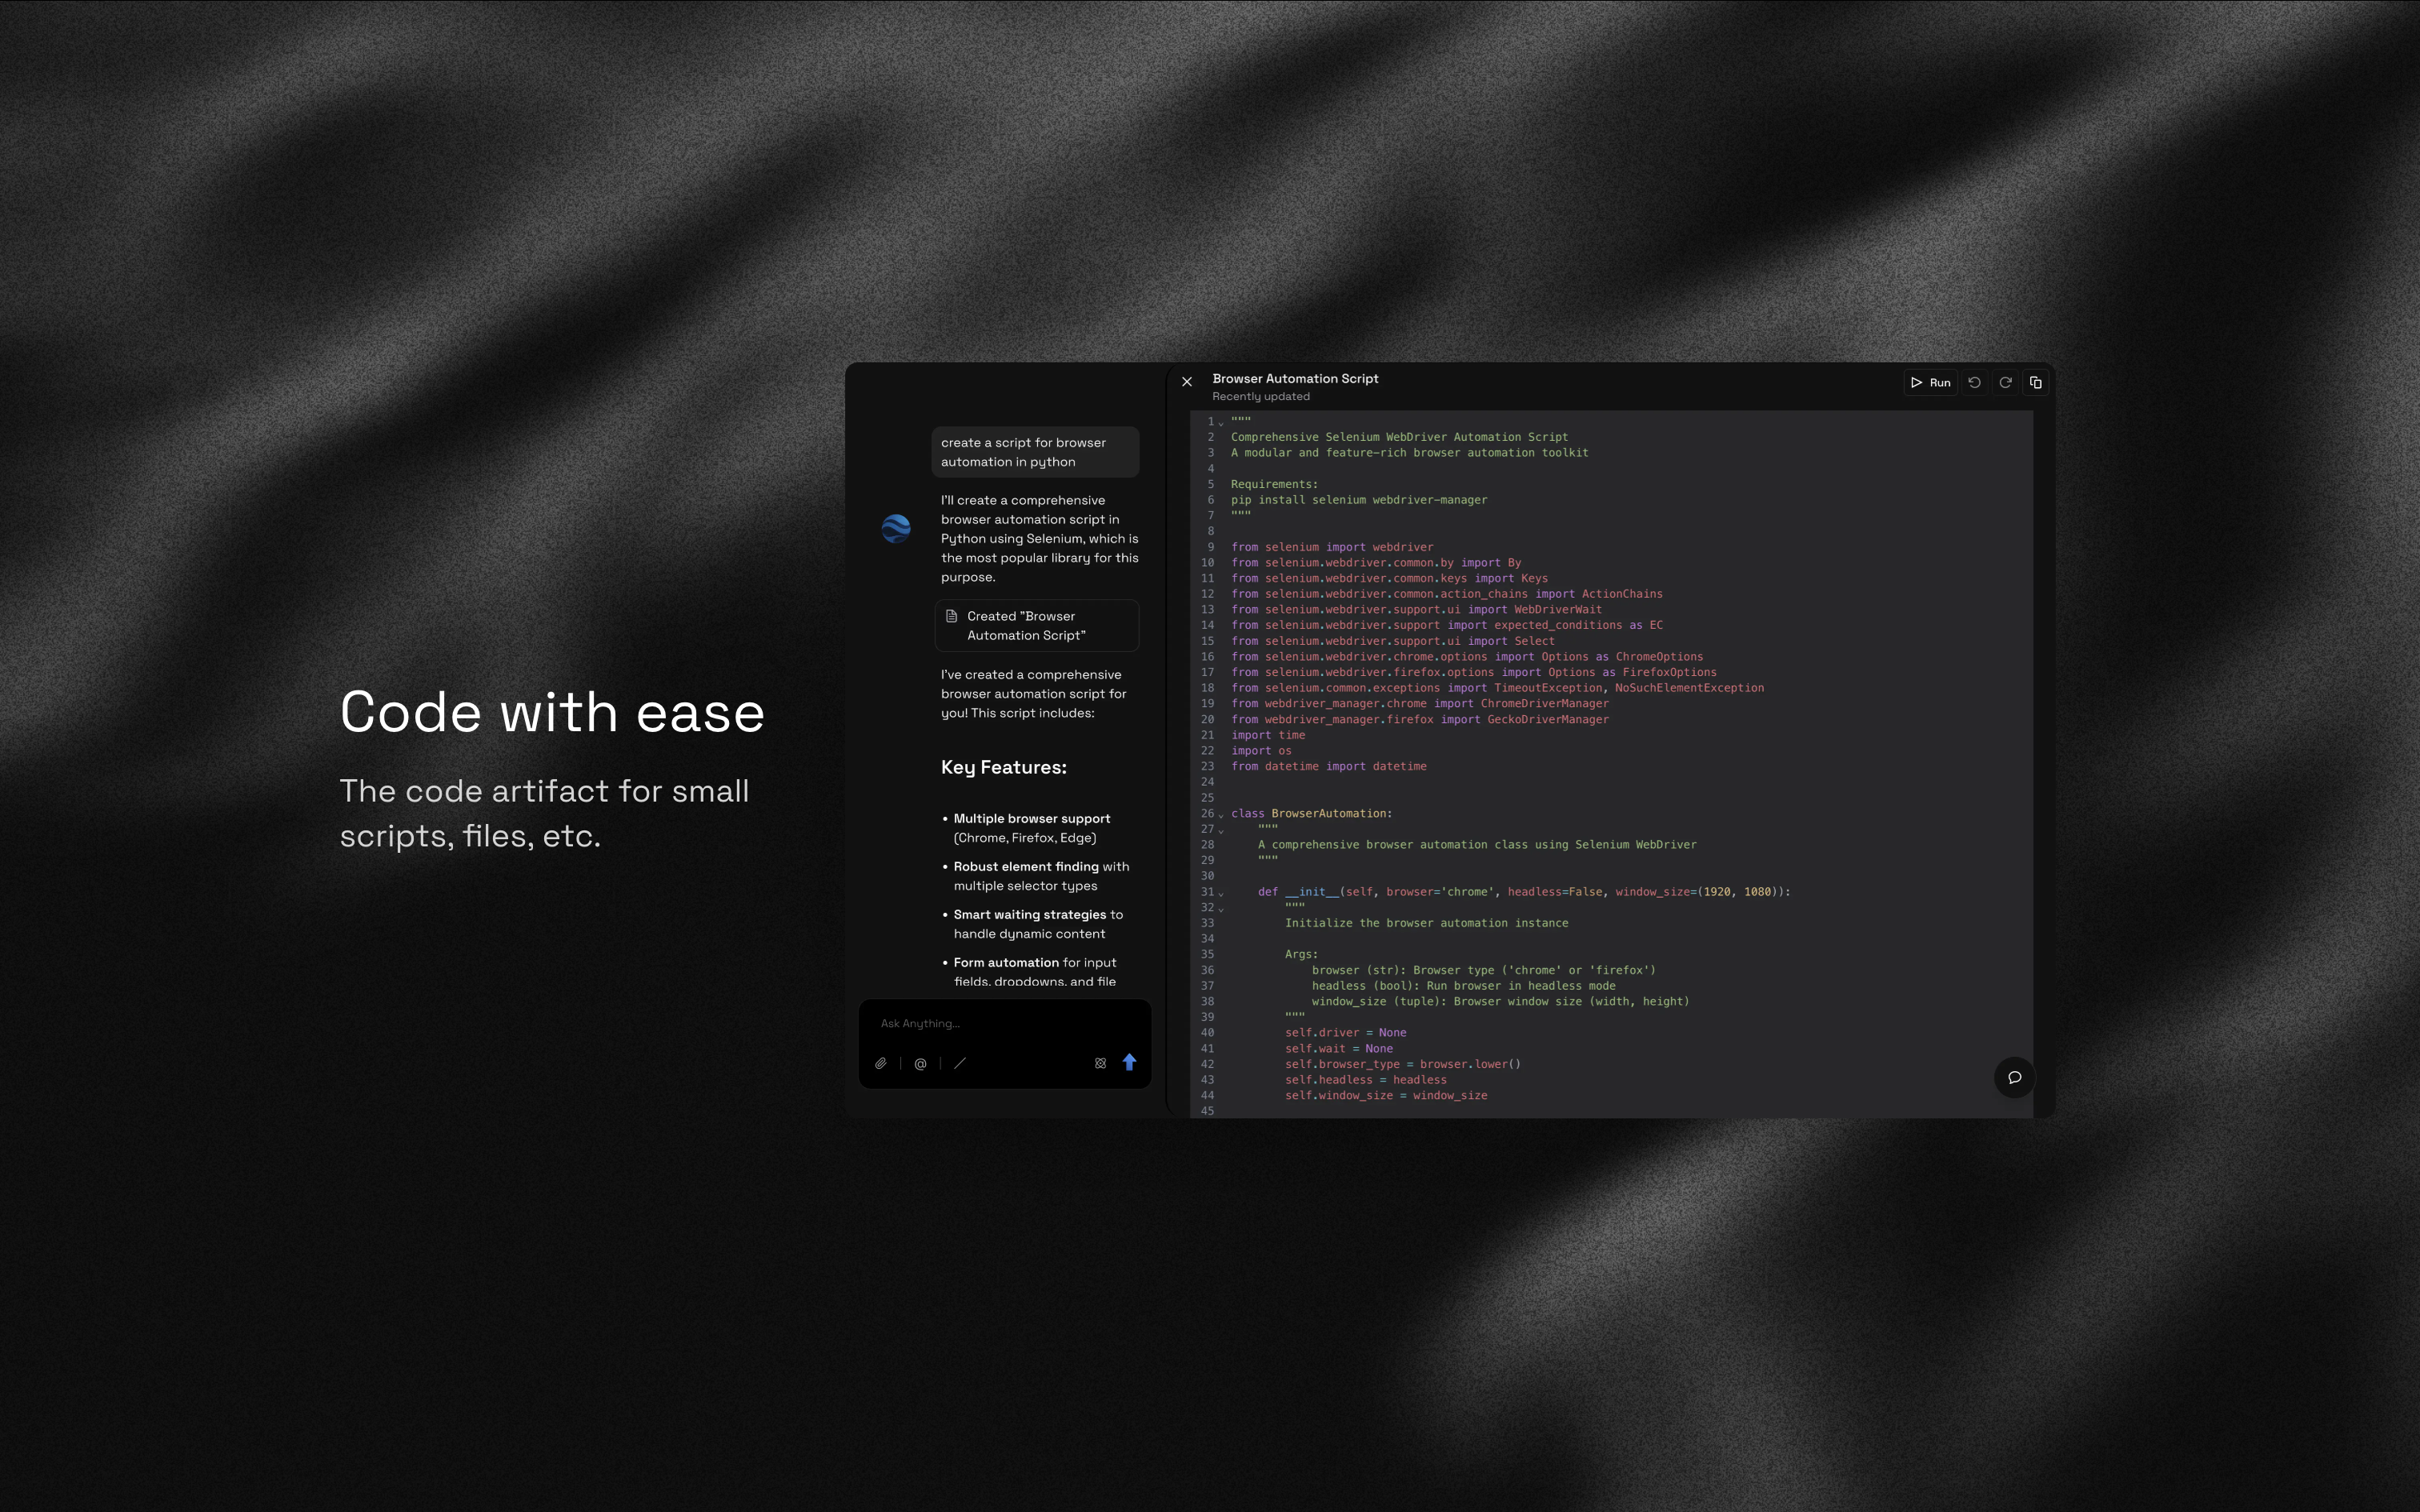Open the comment bubble floating button

[2014, 1077]
